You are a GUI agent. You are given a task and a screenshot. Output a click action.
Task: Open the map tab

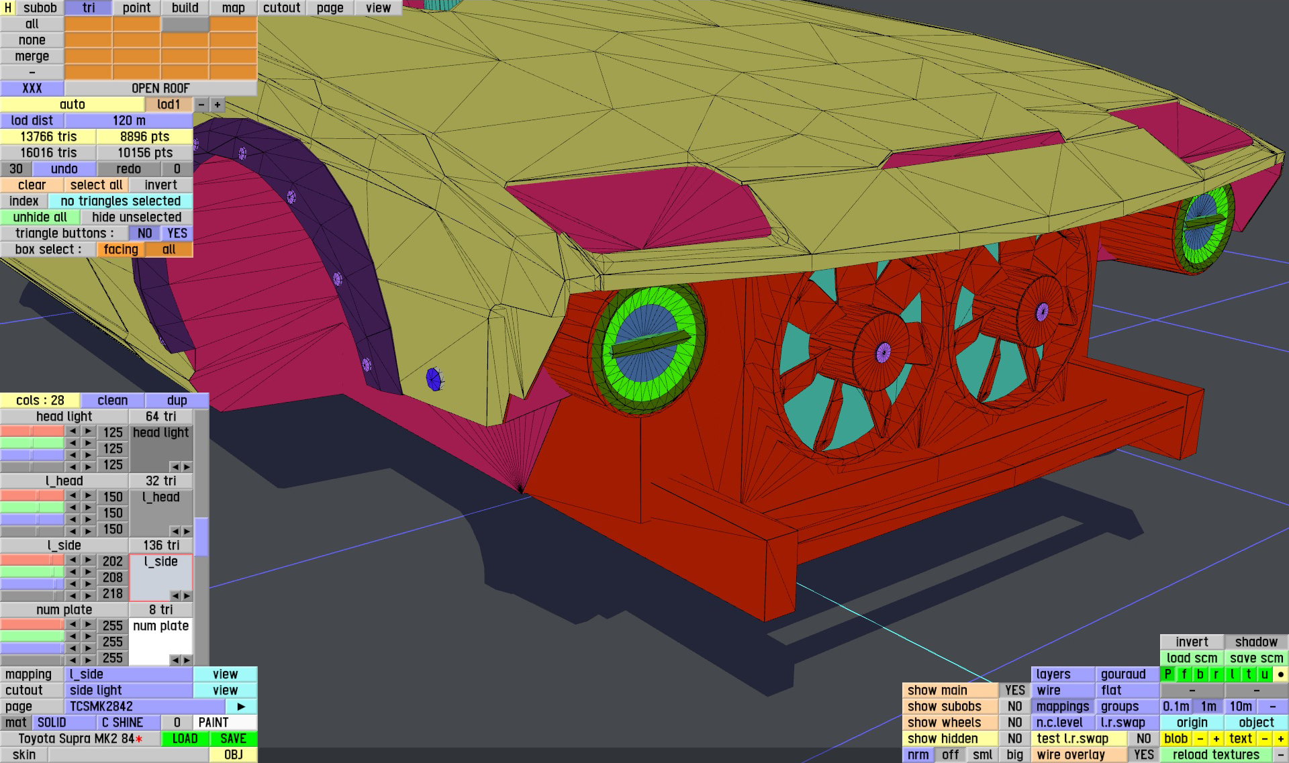[x=233, y=7]
